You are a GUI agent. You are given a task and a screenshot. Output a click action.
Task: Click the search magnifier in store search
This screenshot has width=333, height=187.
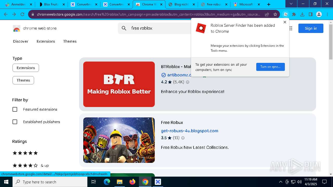click(x=124, y=28)
